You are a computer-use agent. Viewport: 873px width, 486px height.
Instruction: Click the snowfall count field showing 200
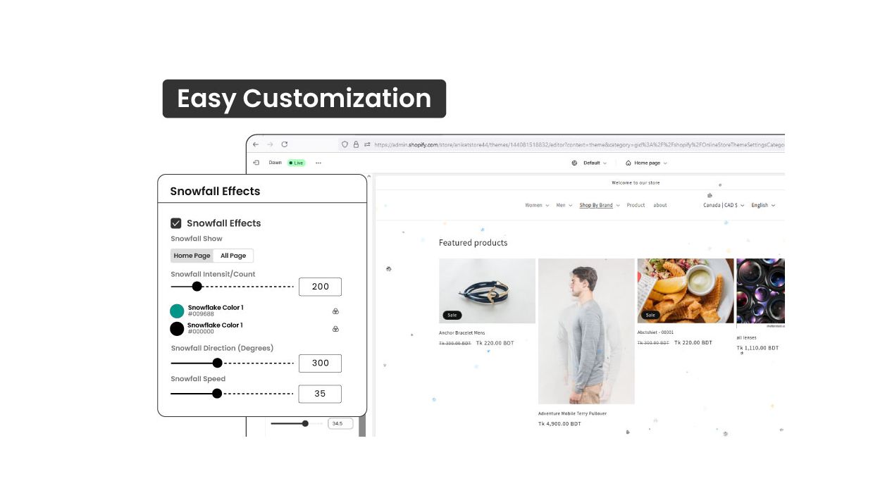(x=320, y=287)
